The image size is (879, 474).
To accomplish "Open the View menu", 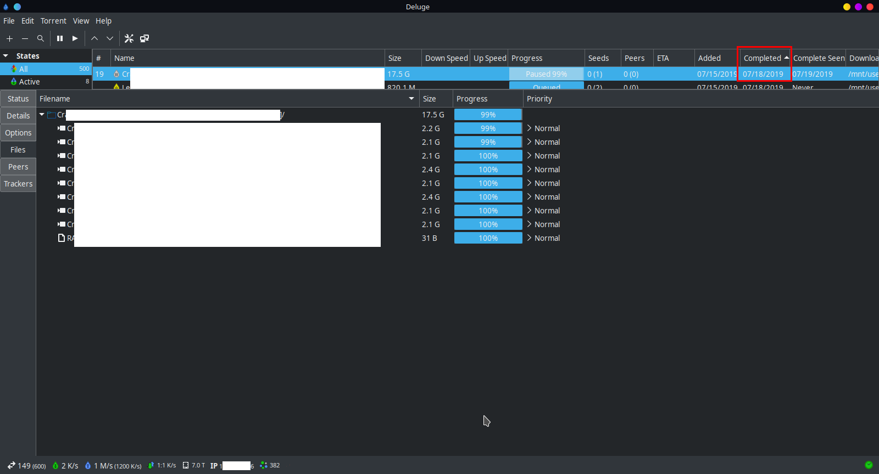I will 81,21.
